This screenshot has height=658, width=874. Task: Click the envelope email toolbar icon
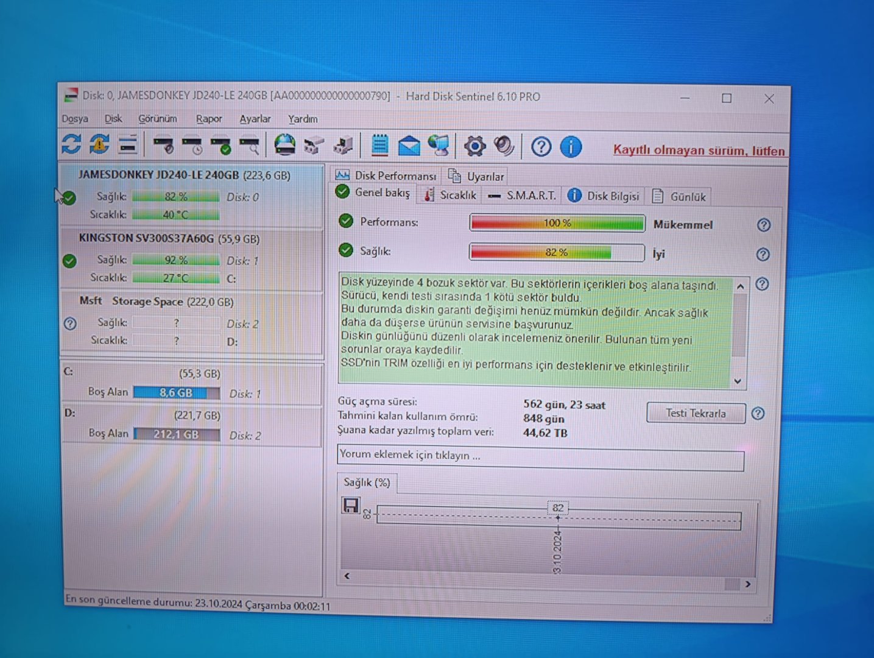[409, 146]
